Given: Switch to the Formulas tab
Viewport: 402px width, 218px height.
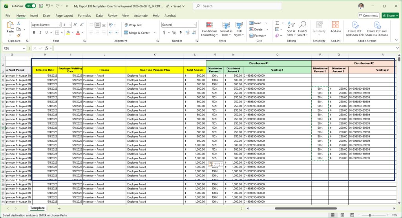Looking at the screenshot, I should [x=84, y=16].
